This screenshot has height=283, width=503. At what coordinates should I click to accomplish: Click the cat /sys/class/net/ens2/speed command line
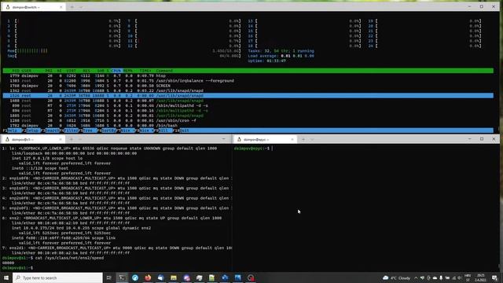click(53, 258)
